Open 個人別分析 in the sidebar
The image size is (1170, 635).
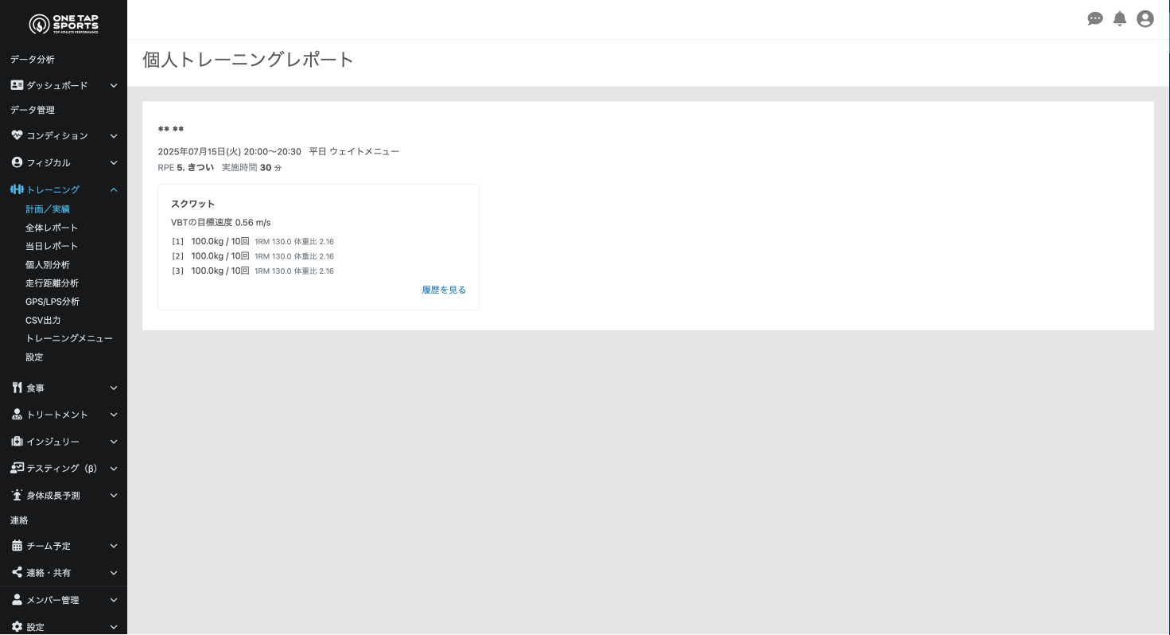coord(48,265)
